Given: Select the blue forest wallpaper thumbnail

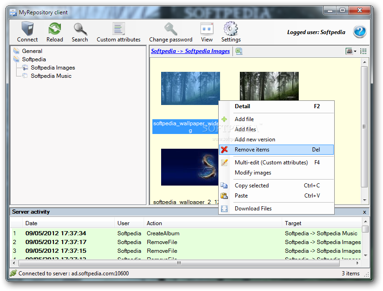Looking at the screenshot, I should pos(190,88).
